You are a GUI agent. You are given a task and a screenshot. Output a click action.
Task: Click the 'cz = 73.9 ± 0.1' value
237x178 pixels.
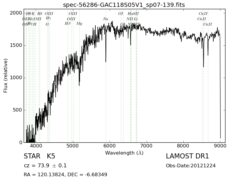pos(45,166)
